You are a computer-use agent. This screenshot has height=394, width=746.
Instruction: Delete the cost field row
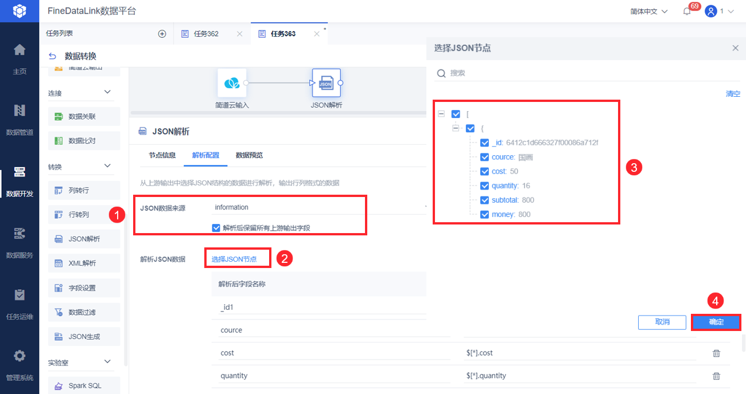716,353
